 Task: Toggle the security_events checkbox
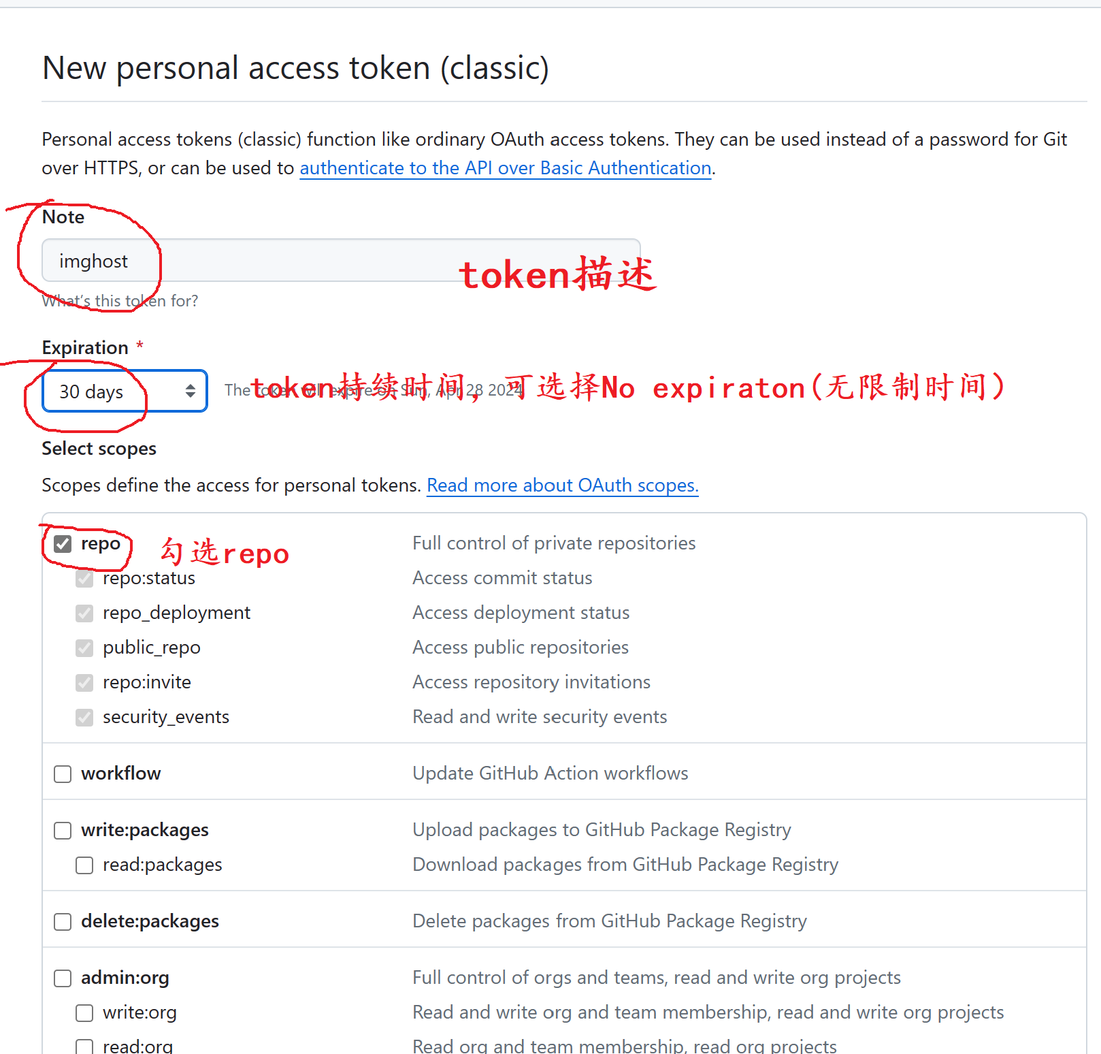click(x=84, y=717)
